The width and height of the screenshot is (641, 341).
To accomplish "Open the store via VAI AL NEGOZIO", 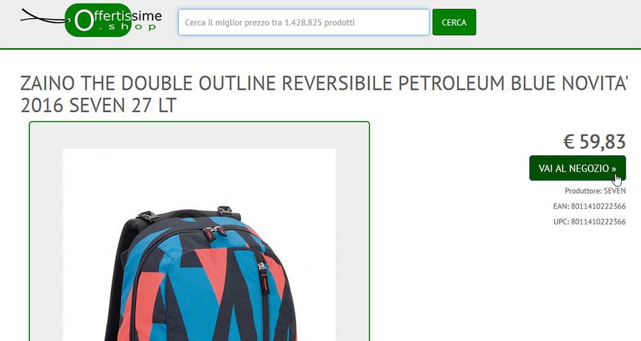I will (x=578, y=168).
